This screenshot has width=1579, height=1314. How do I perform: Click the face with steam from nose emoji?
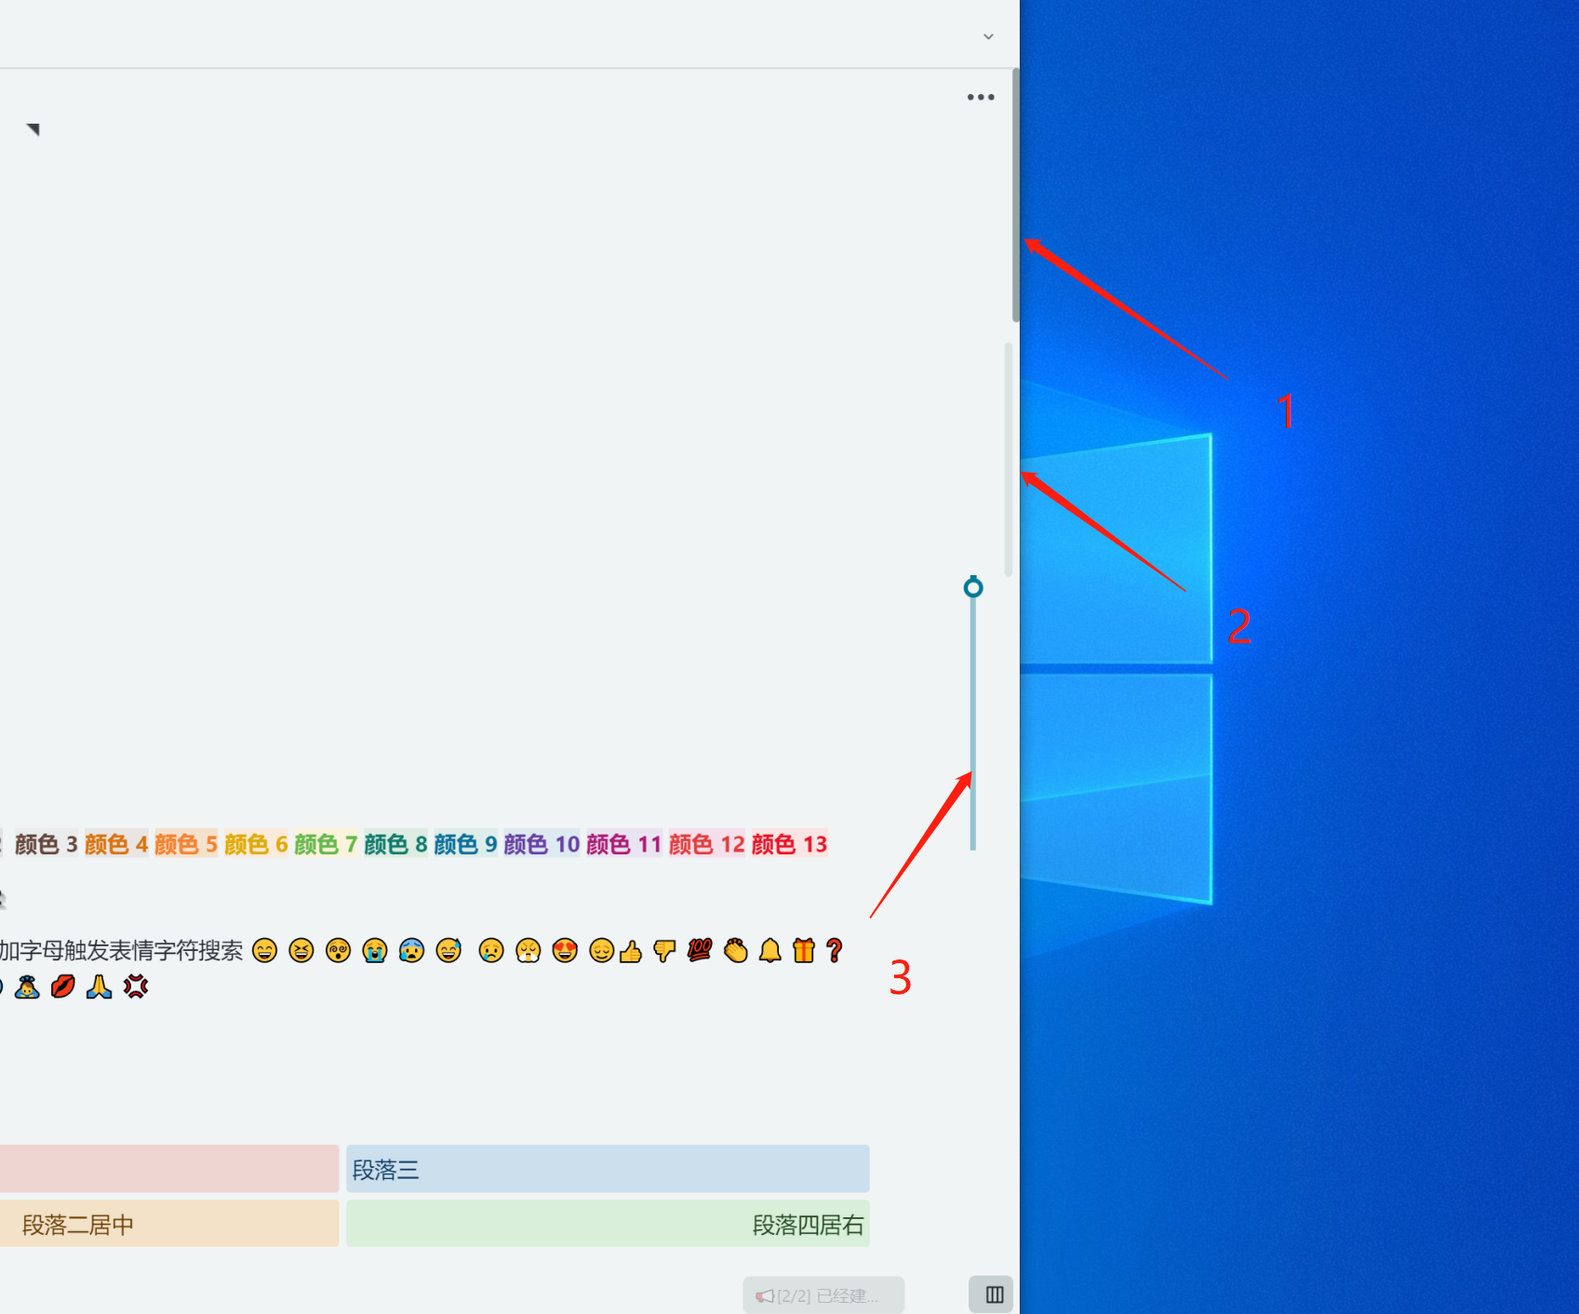(x=529, y=950)
